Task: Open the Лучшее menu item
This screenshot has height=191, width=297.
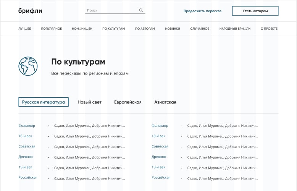Action: tap(25, 29)
